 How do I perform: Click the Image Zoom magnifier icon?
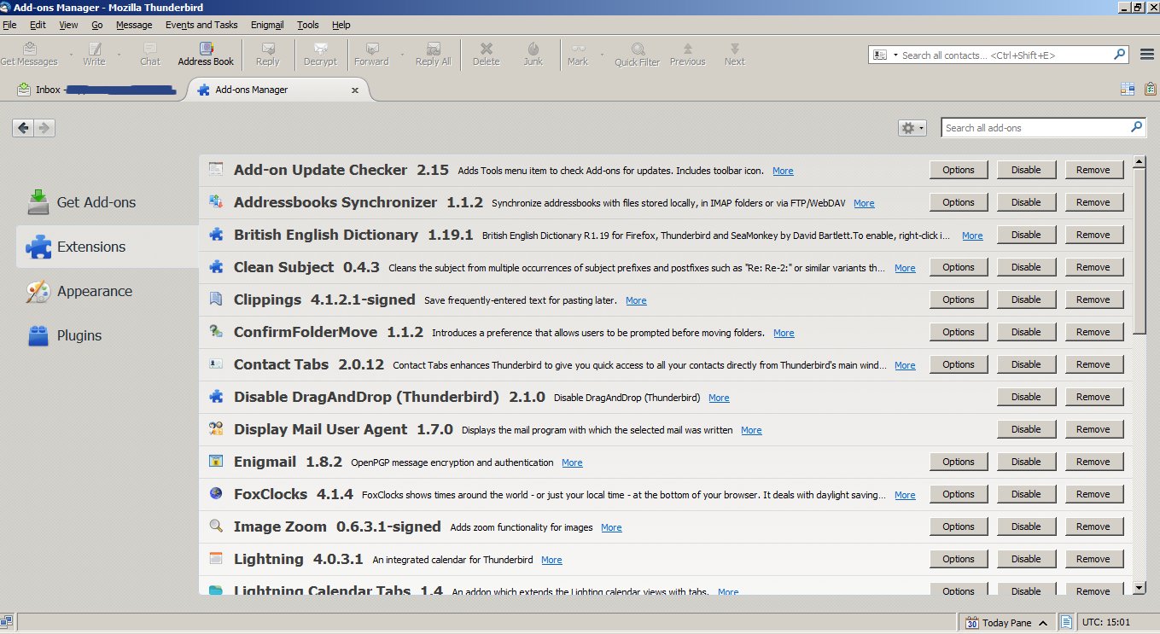click(x=216, y=526)
